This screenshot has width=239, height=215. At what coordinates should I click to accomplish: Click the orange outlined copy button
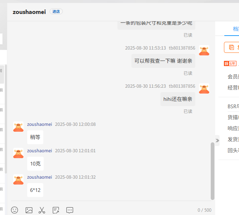pos(232,47)
